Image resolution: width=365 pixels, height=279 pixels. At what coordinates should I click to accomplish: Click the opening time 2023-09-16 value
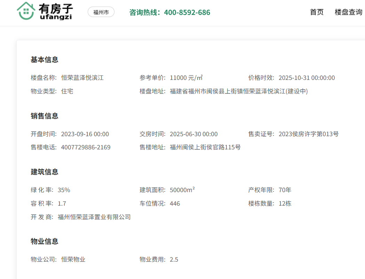click(85, 134)
